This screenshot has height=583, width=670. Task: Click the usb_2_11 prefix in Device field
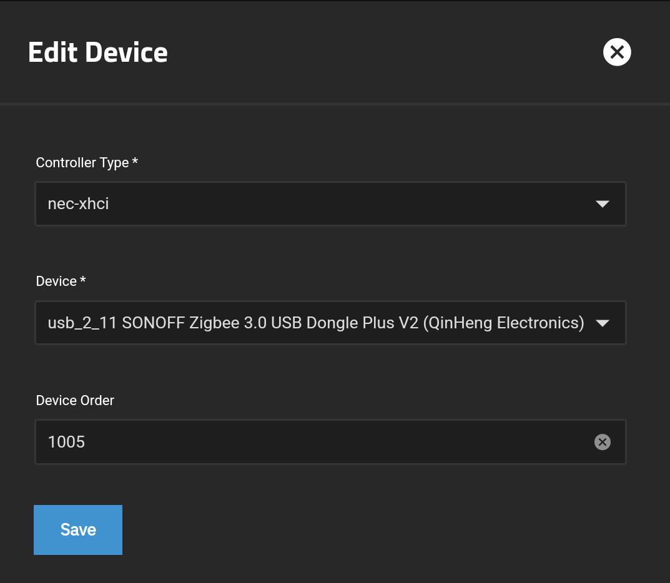point(82,323)
